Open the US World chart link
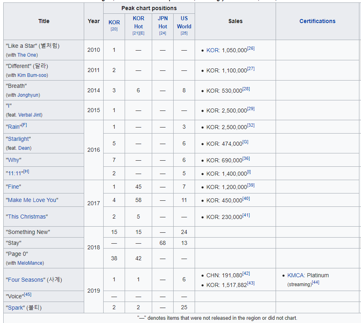The height and width of the screenshot is (323, 361). (x=184, y=22)
